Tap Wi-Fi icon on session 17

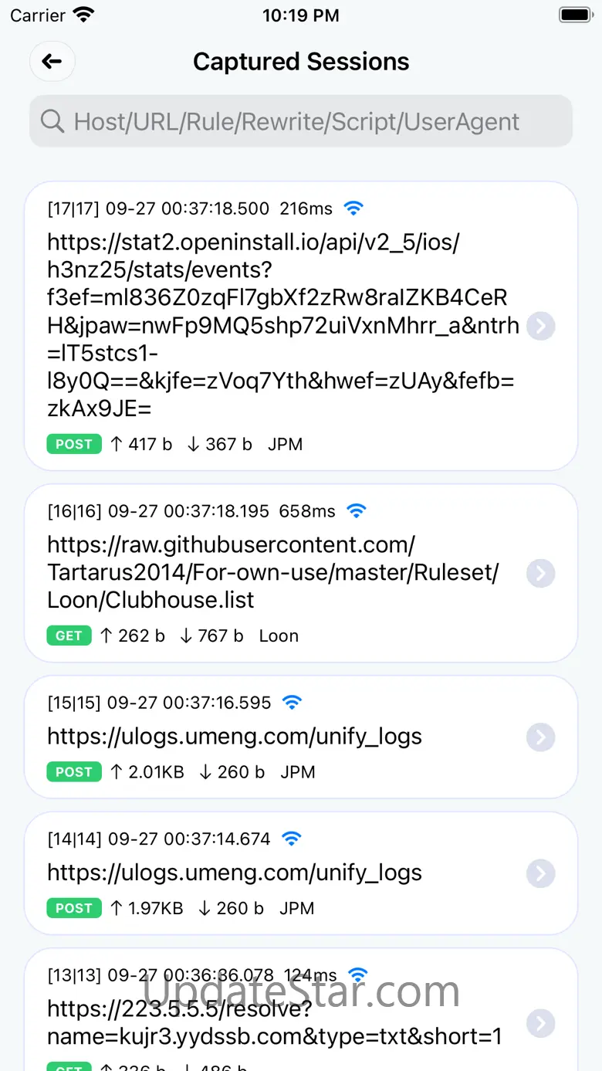point(353,208)
